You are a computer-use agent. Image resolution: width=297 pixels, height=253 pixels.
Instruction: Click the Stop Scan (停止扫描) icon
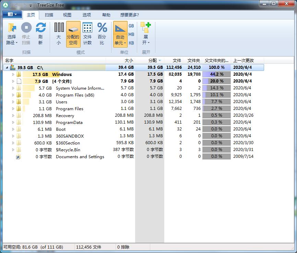coord(26,28)
